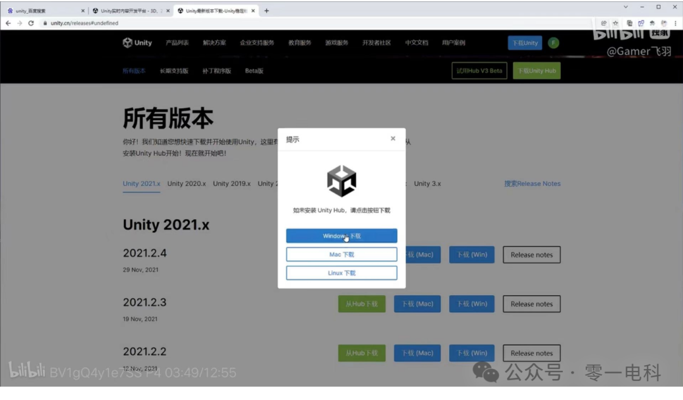Viewport: 683px width, 400px height.
Task: Switch to Unity实时内容开发平台 tab
Action: click(130, 11)
